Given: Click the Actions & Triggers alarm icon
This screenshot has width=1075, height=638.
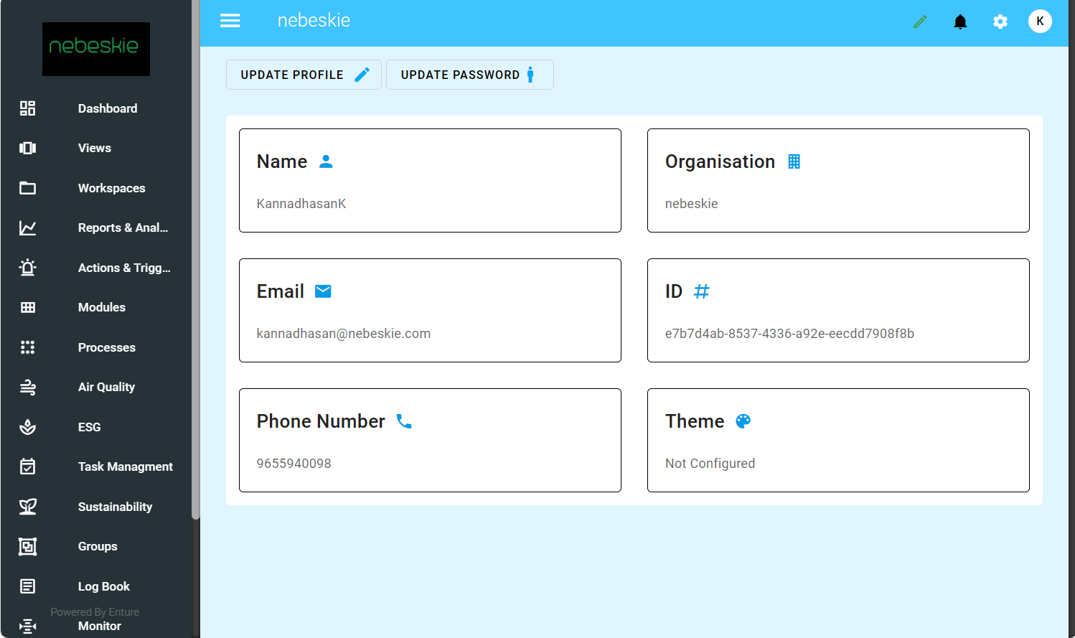Looking at the screenshot, I should tap(28, 268).
